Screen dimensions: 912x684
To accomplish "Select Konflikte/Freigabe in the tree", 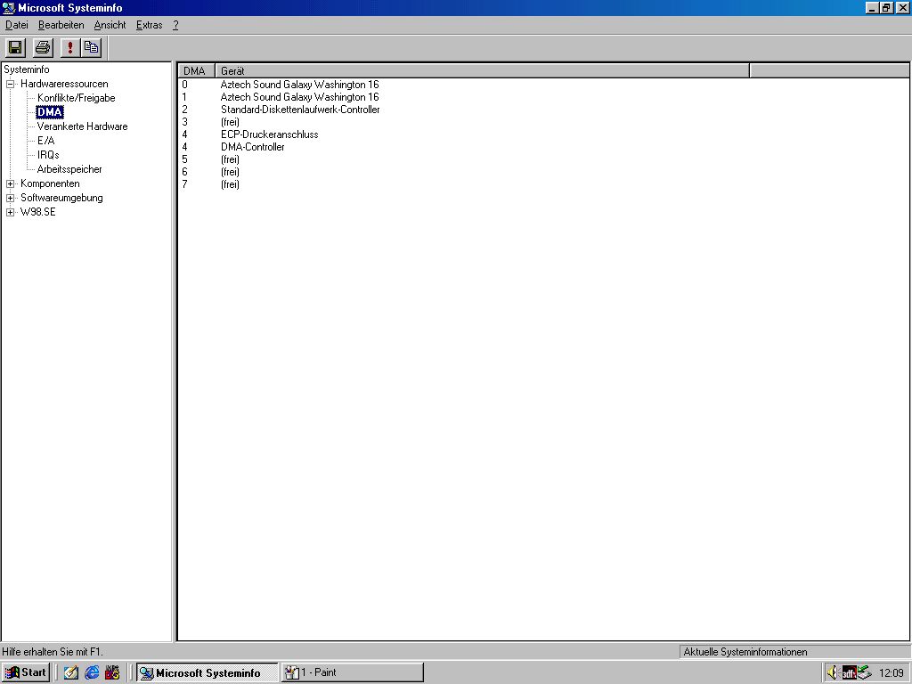I will click(x=77, y=98).
